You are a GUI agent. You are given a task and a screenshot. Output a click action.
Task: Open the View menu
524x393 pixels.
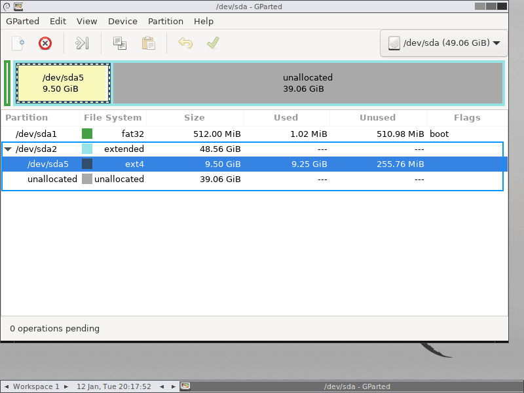[x=87, y=21]
